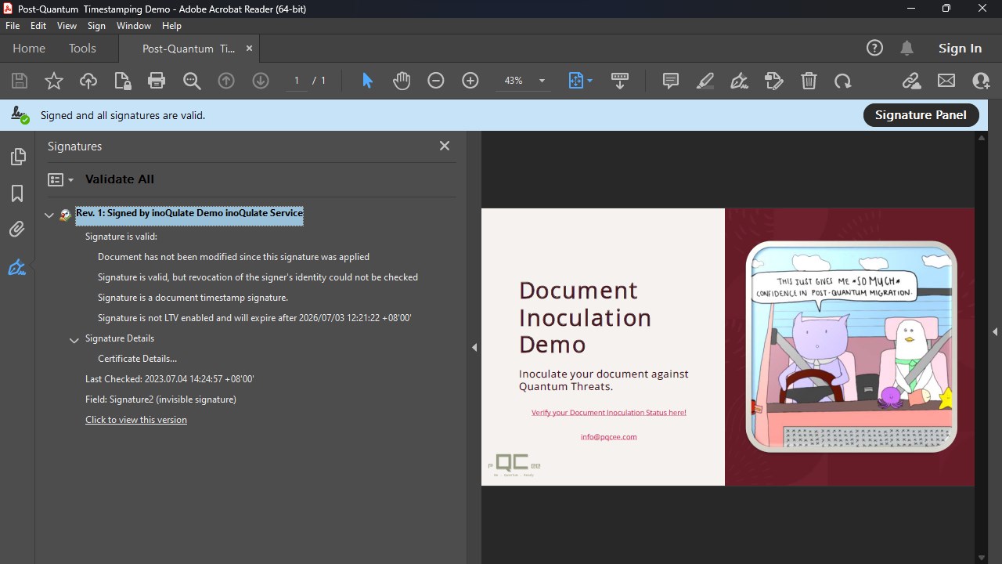Collapse the Rev. 1 signature tree
The width and height of the screenshot is (1002, 564).
point(49,215)
